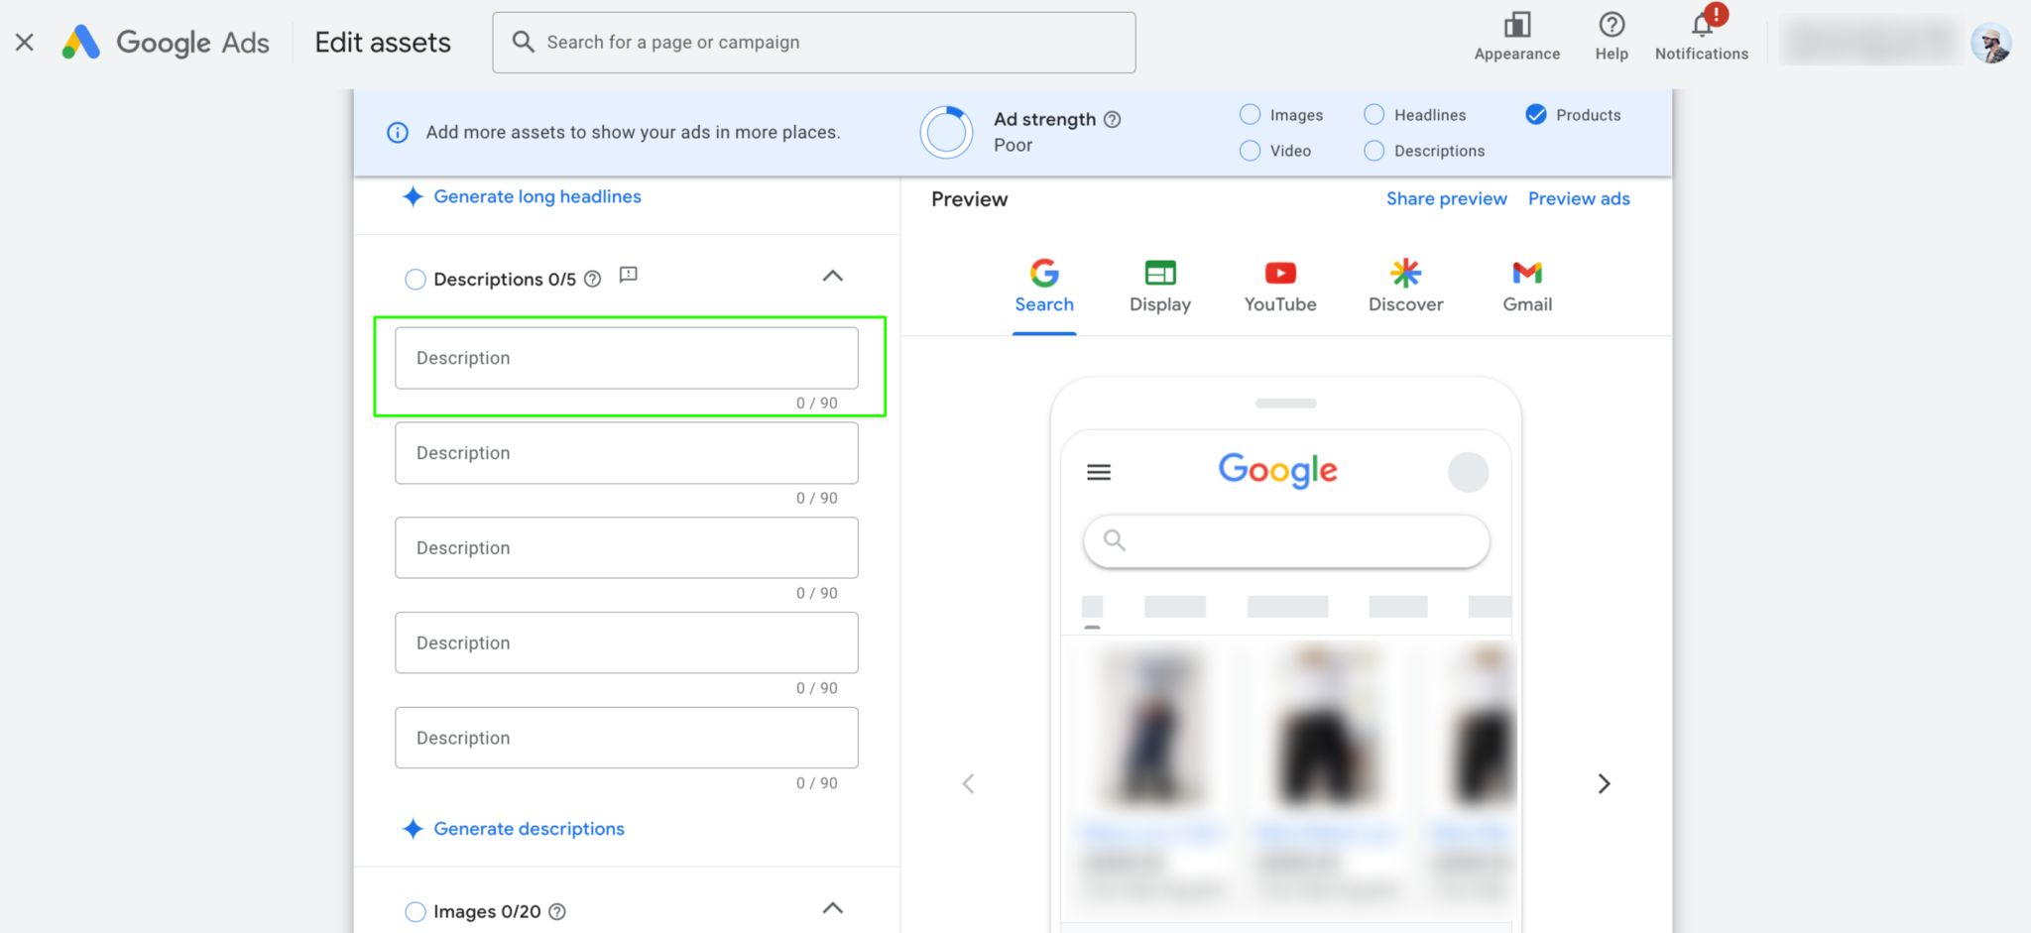Collapse the Images section

coord(834,907)
